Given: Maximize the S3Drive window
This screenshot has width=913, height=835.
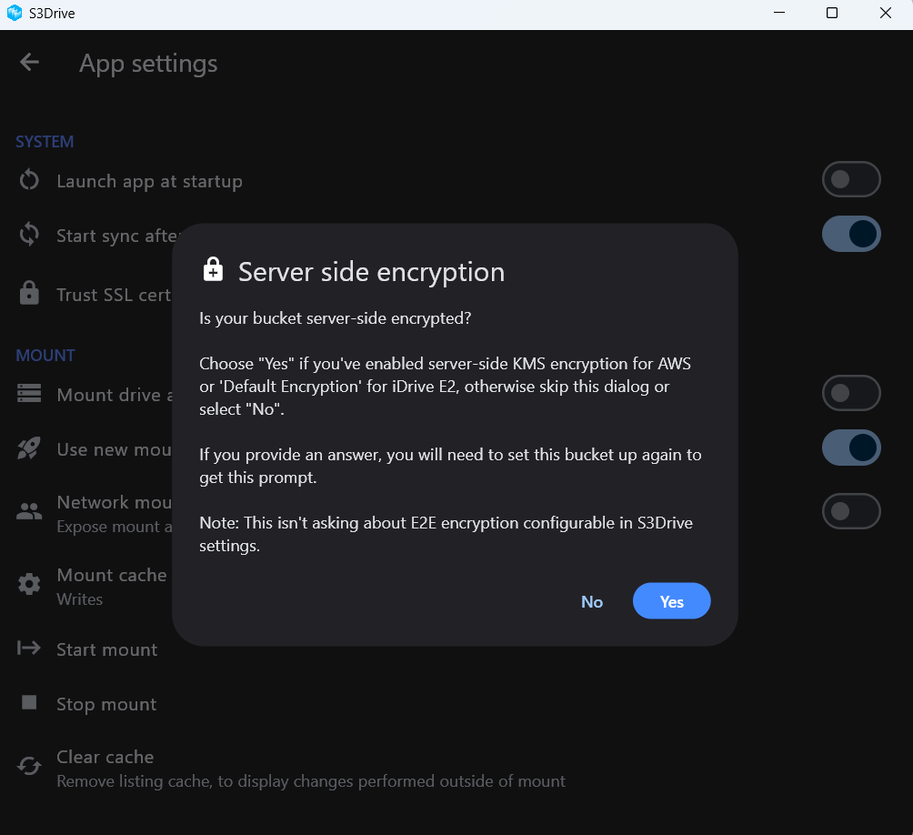Looking at the screenshot, I should (x=832, y=13).
